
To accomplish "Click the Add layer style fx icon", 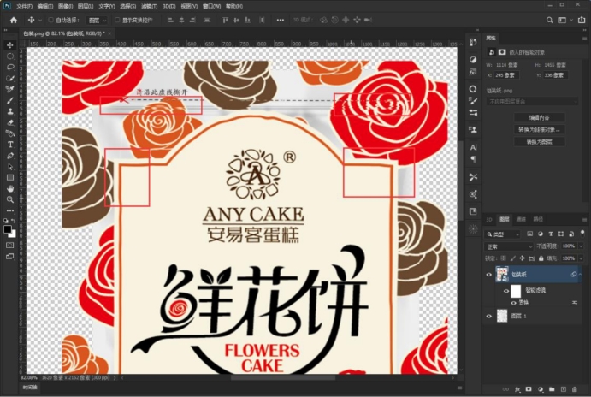I will pos(517,389).
